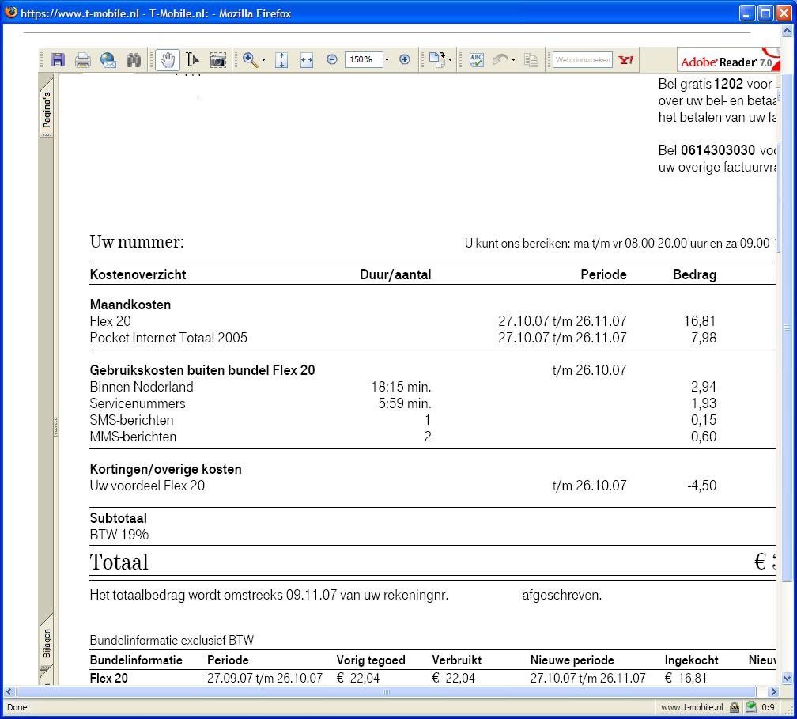Click the 'Nieuwe periode' bundle column header
797x719 pixels.
click(572, 660)
